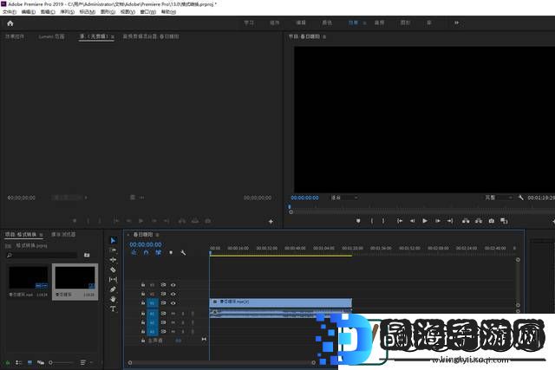The width and height of the screenshot is (555, 370).
Task: Select the video clip on V1 track
Action: pos(281,302)
